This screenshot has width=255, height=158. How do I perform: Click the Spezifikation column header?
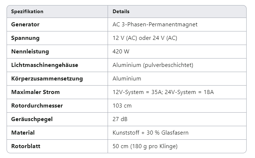tap(27, 12)
